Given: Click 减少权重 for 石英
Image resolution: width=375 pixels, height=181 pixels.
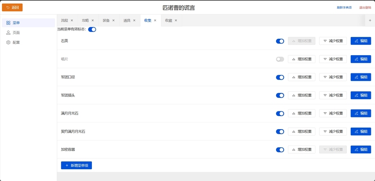Looking at the screenshot, I should pyautogui.click(x=333, y=41).
